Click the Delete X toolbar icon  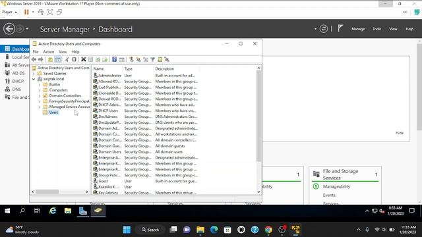point(84,59)
